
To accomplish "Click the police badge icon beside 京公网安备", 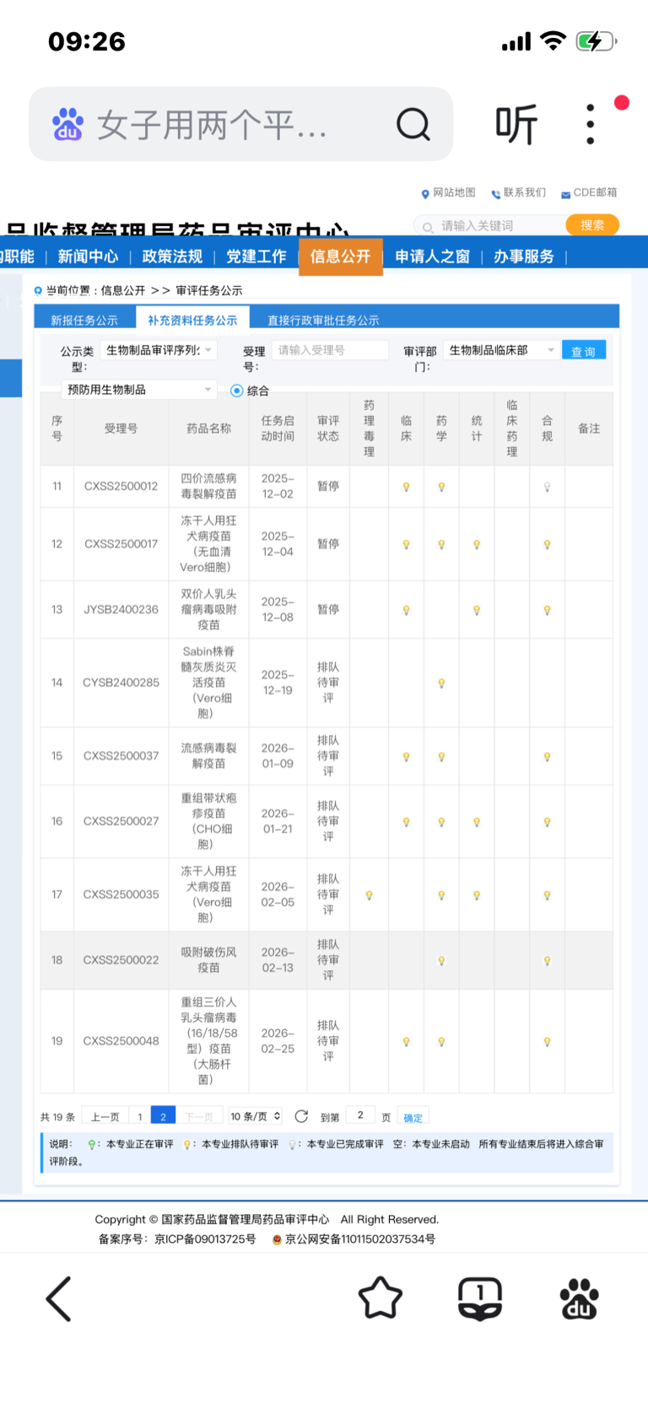I will 277,1239.
